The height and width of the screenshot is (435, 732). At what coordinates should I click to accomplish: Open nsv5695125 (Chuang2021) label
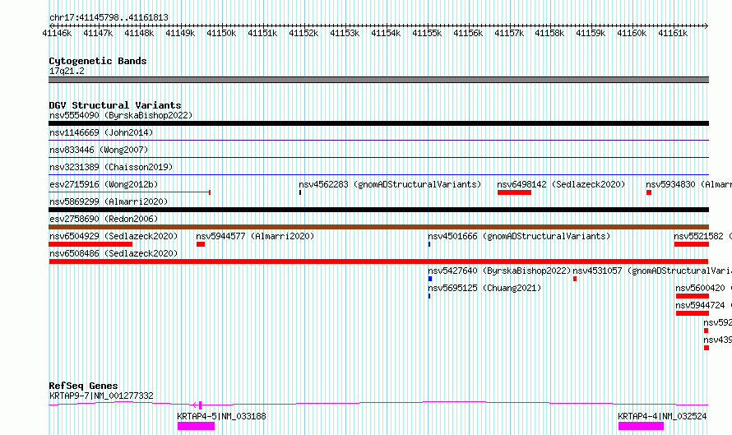click(x=484, y=288)
